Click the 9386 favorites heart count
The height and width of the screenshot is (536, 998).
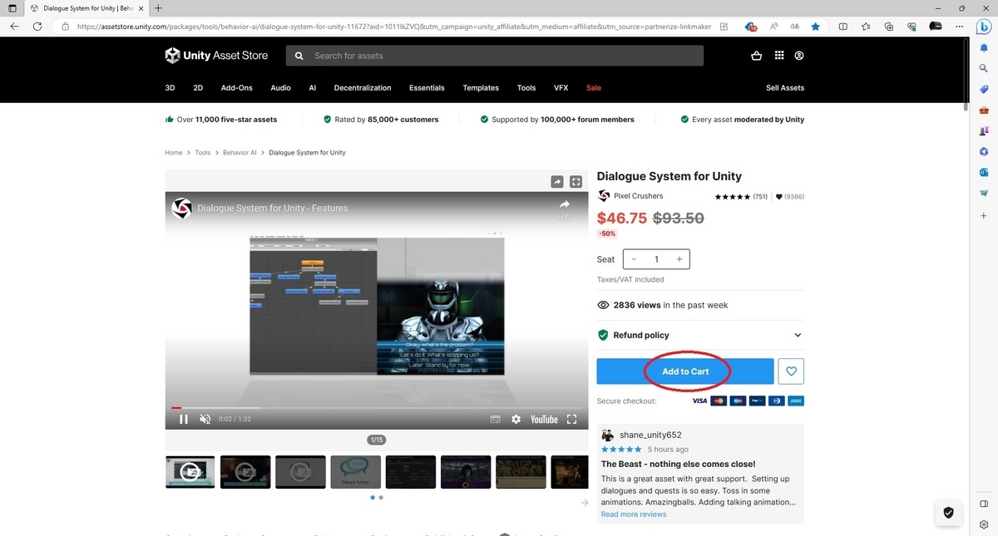pyautogui.click(x=790, y=197)
